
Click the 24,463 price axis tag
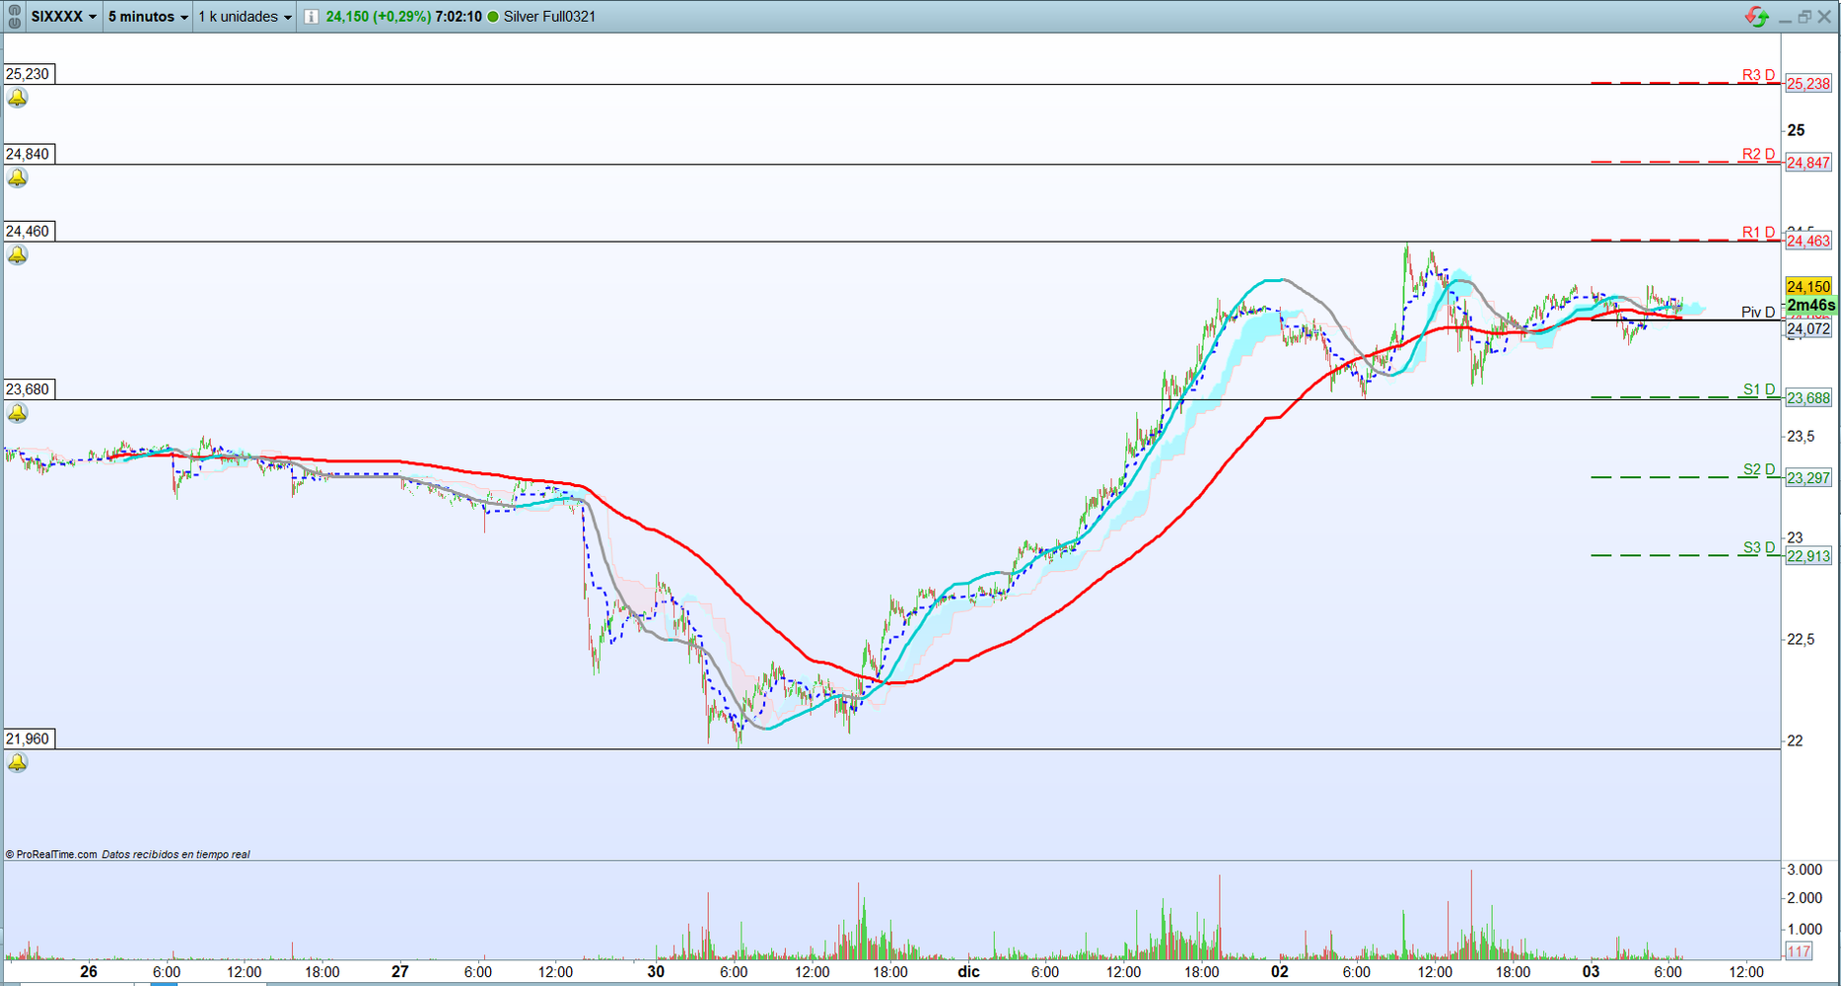pyautogui.click(x=1808, y=241)
